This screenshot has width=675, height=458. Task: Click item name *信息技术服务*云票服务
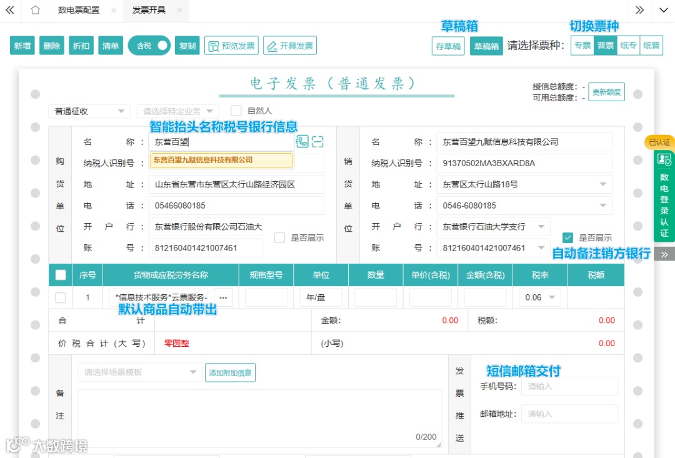click(159, 297)
